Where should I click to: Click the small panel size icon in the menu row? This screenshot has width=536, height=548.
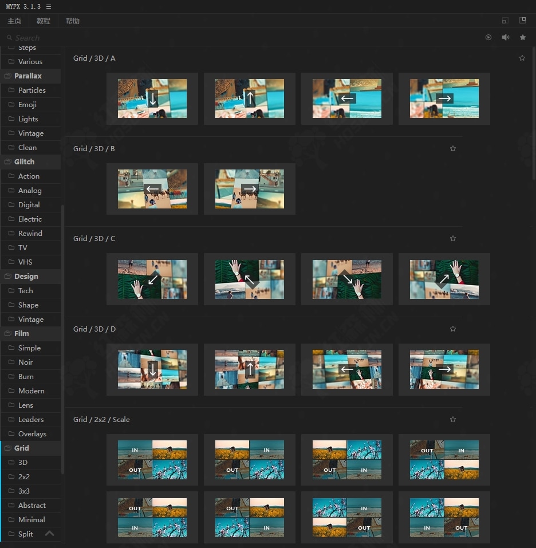(x=505, y=21)
